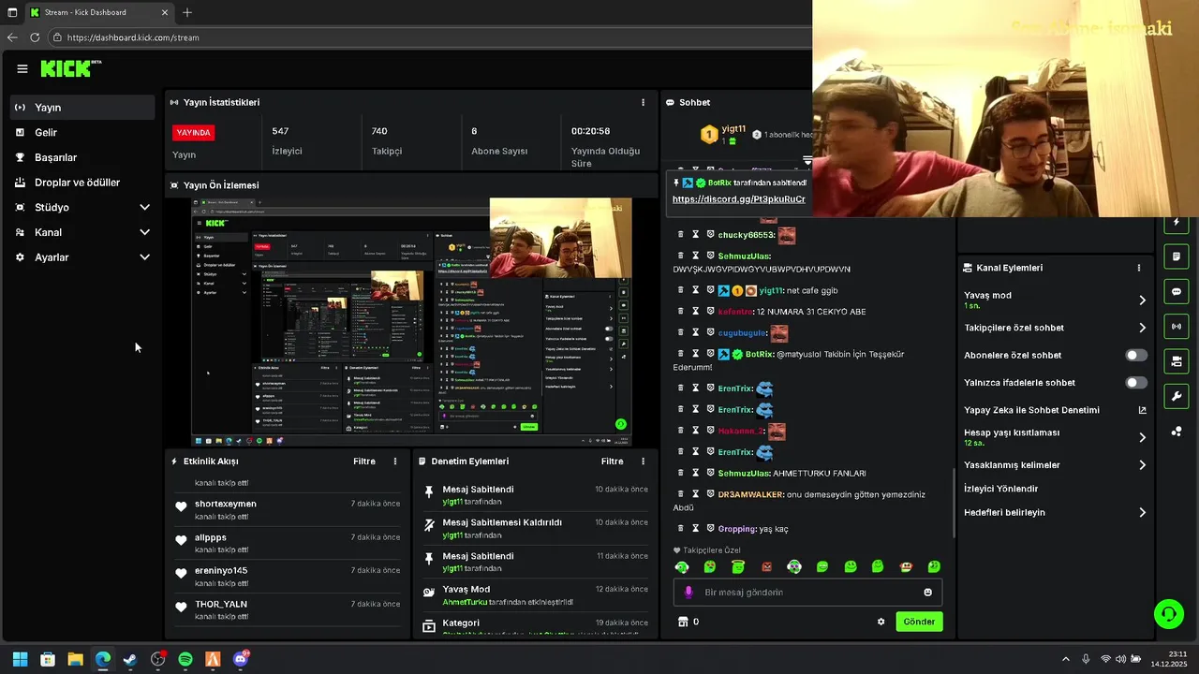1199x674 pixels.
Task: Select Yayın in left sidebar
Action: (x=82, y=108)
